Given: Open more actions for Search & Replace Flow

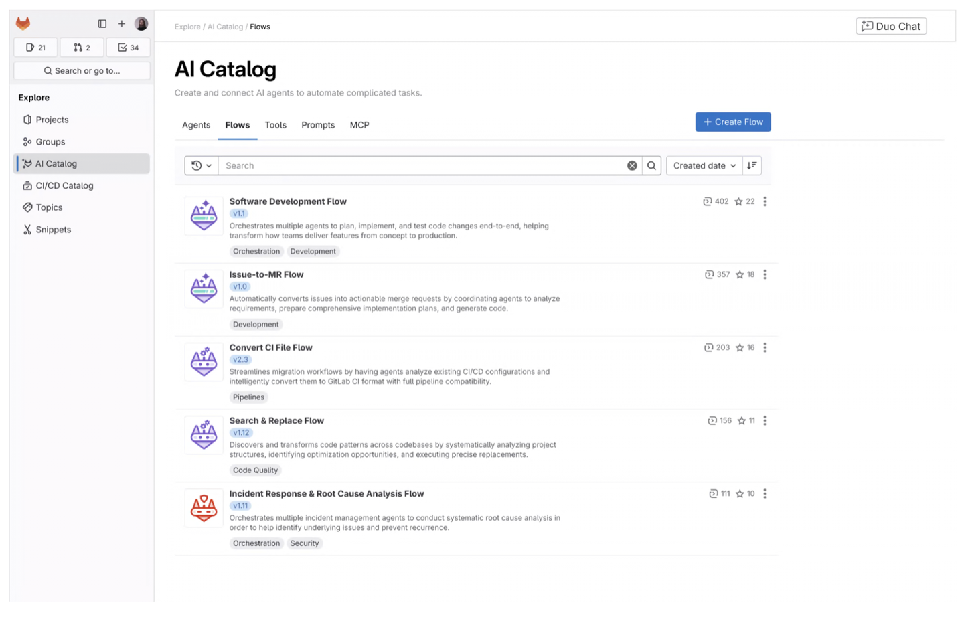Looking at the screenshot, I should 765,421.
